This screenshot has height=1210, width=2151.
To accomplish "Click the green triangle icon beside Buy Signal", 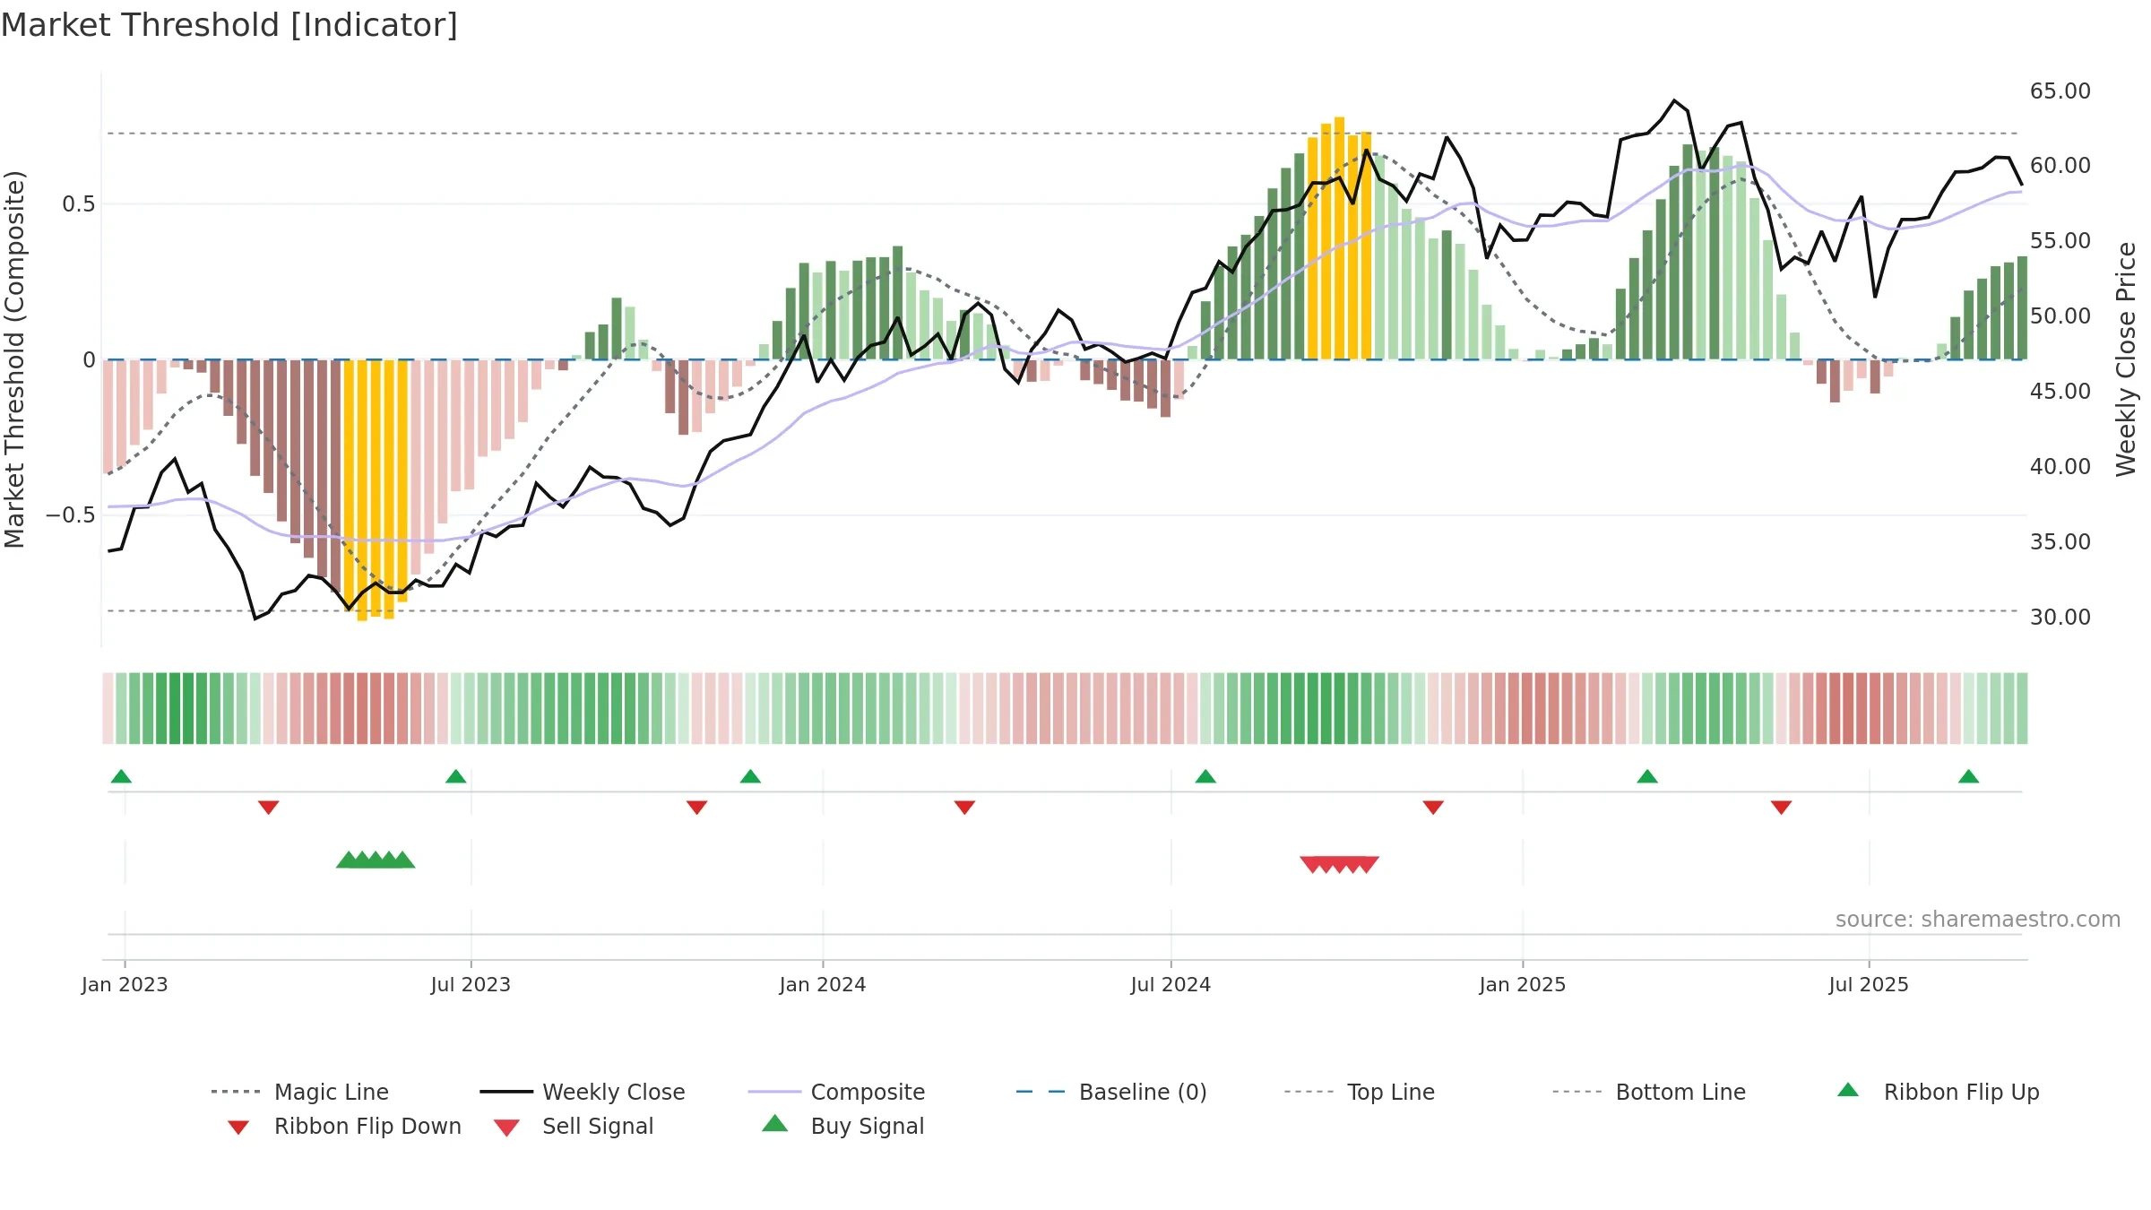I will pos(775,1123).
